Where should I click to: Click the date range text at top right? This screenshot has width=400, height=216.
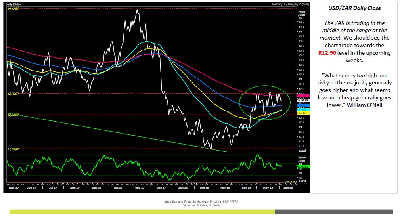290,4
